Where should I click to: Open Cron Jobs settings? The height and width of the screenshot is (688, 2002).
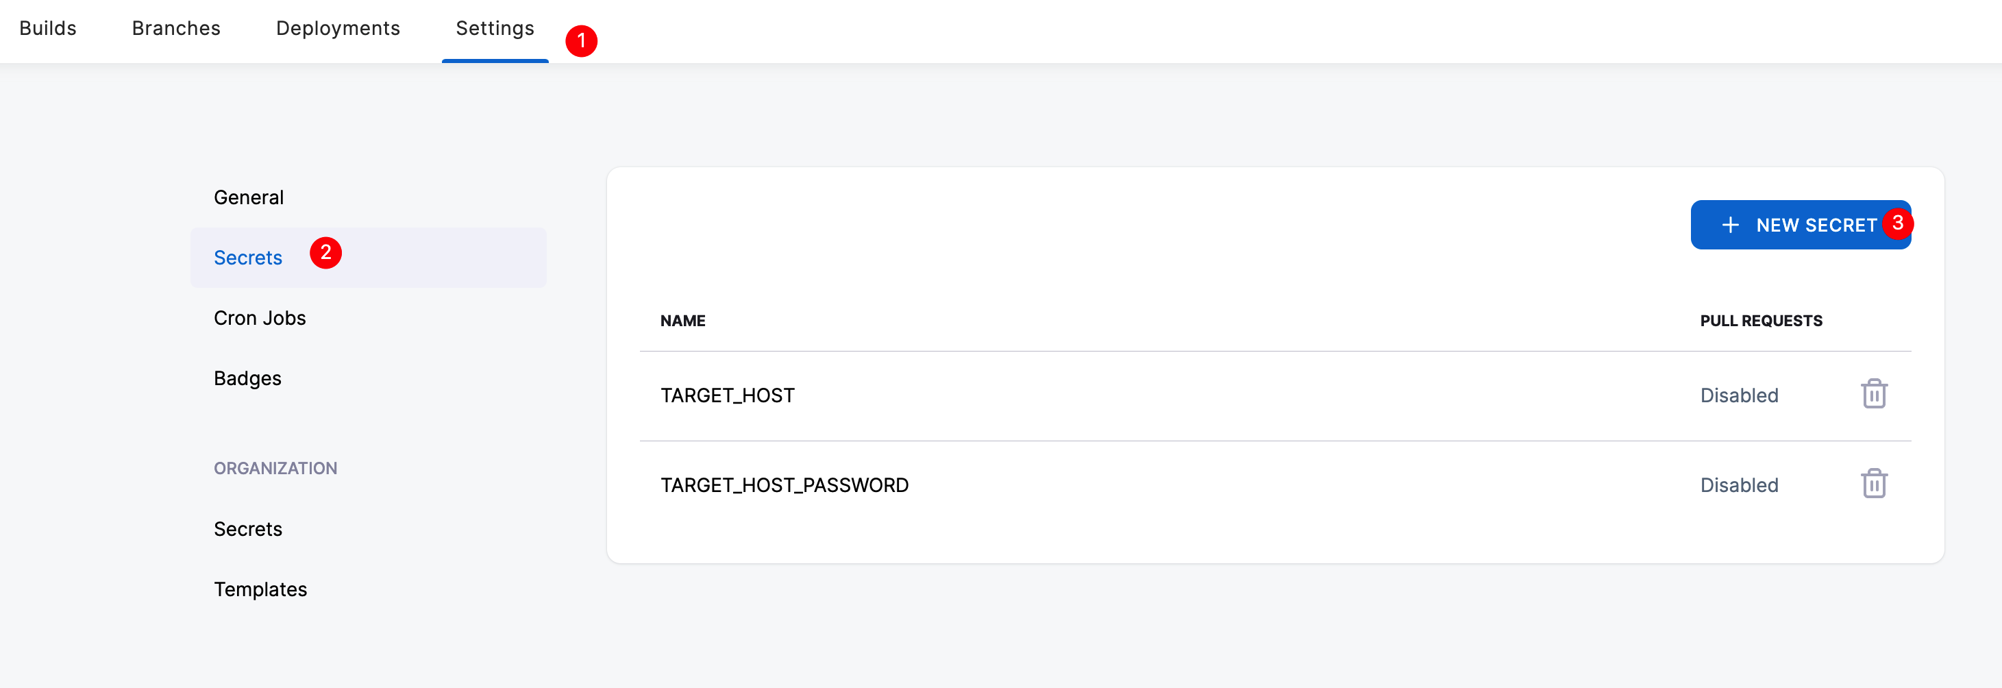(260, 318)
